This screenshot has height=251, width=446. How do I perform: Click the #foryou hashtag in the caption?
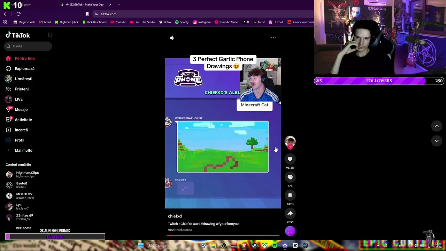(x=232, y=224)
